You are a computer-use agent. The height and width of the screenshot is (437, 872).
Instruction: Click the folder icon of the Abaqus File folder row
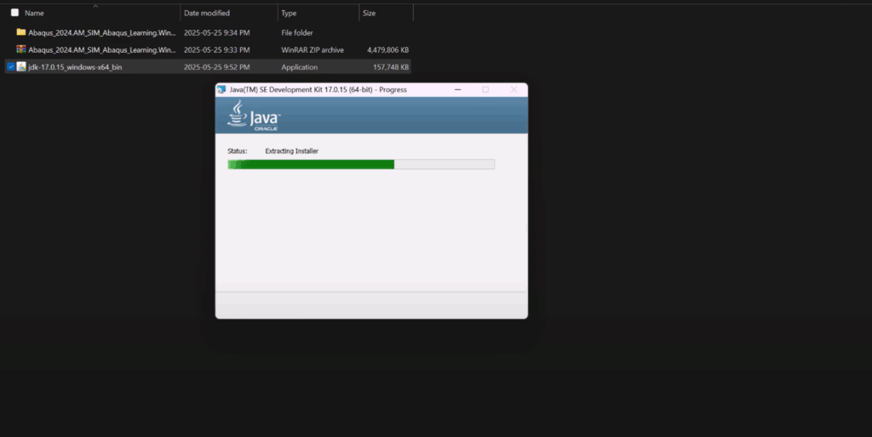point(21,32)
